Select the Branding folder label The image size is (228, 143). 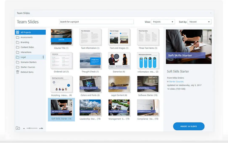click(25, 42)
